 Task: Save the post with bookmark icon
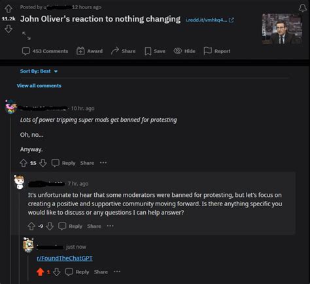coord(155,51)
